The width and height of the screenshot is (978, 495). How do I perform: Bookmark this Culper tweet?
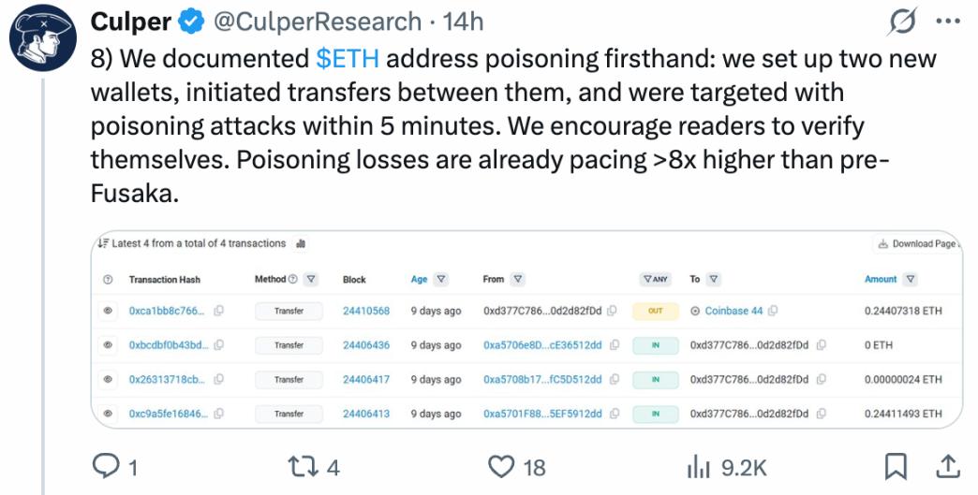tap(896, 465)
